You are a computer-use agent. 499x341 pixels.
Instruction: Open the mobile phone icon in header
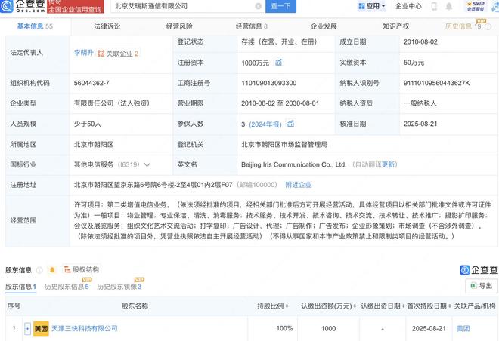pyautogui.click(x=434, y=6)
